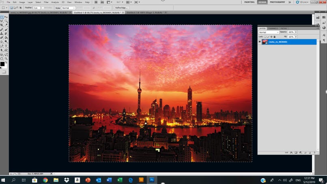Select the Eraser tool
327x184 pixels.
2,38
